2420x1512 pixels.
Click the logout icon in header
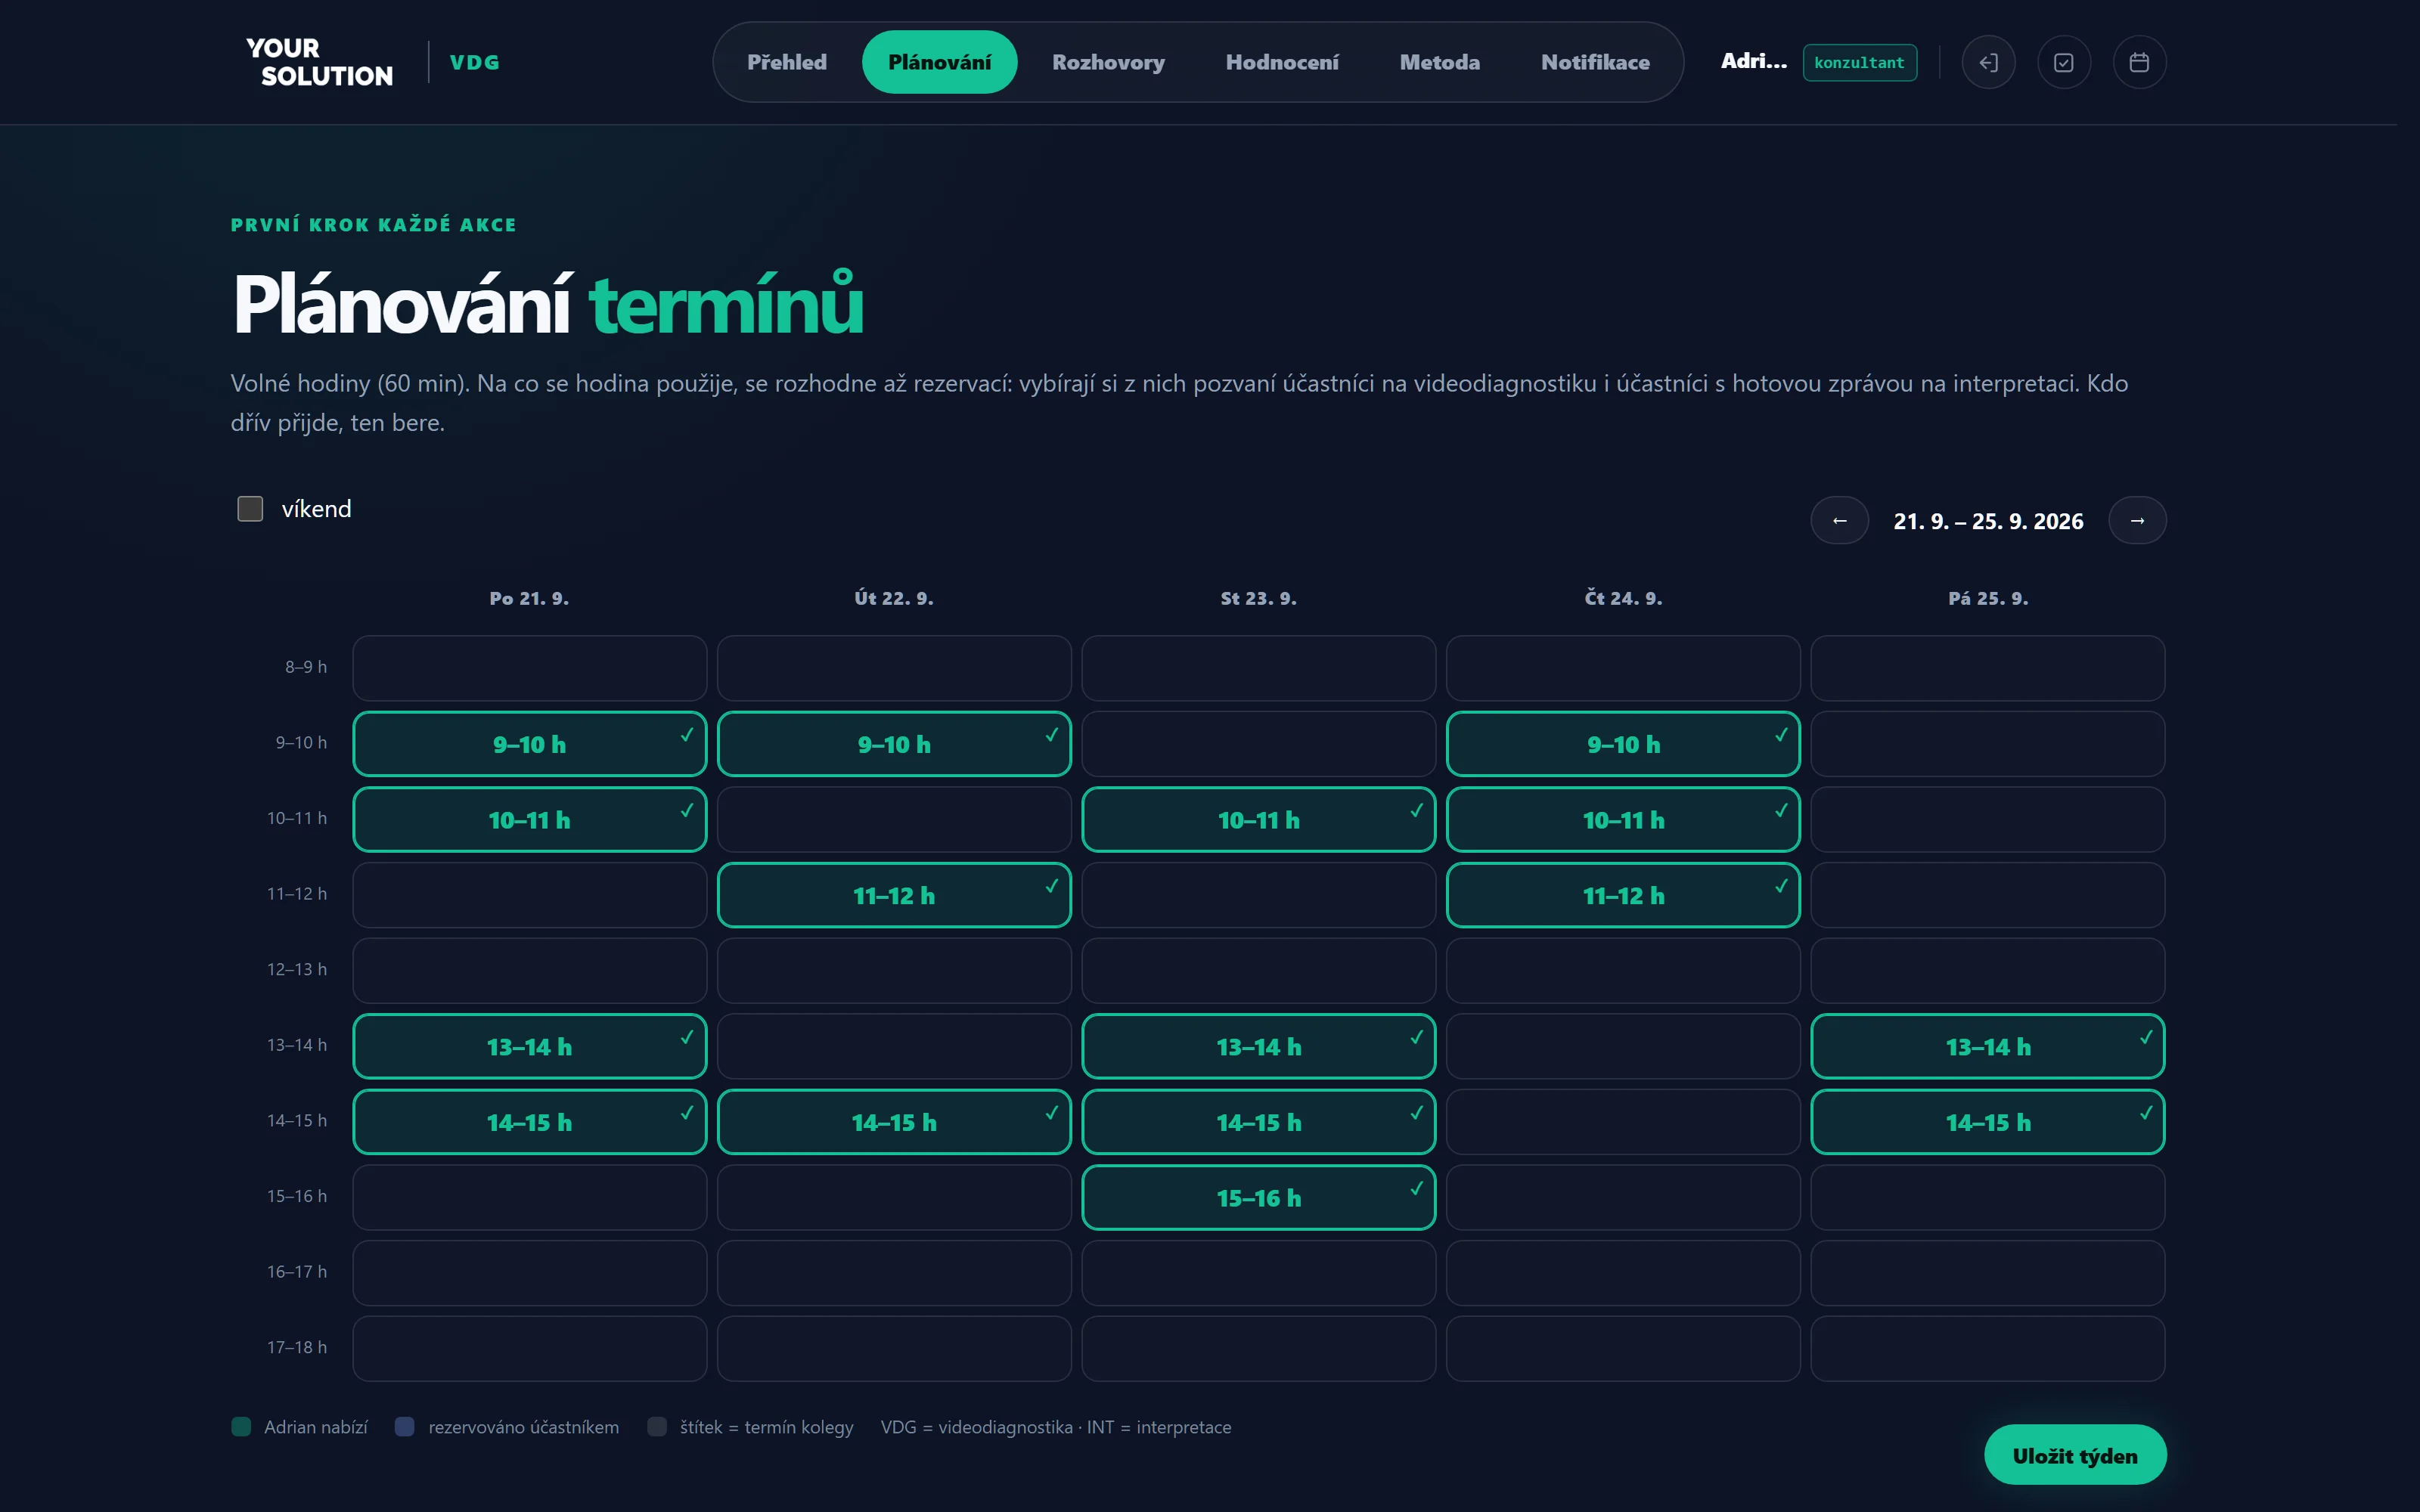coord(1988,62)
